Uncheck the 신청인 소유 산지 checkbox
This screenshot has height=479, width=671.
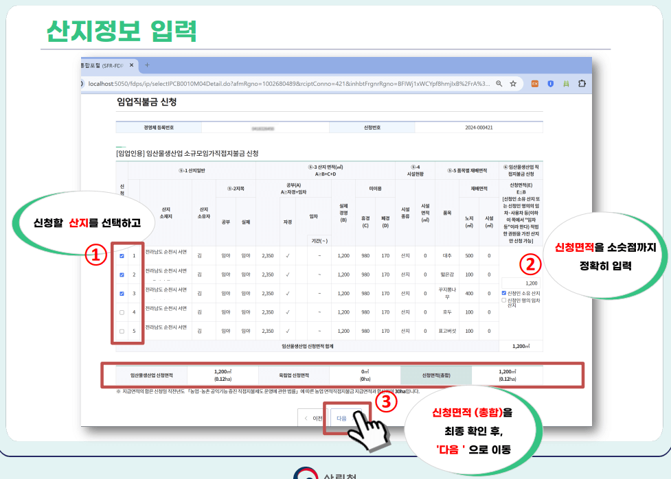[504, 292]
